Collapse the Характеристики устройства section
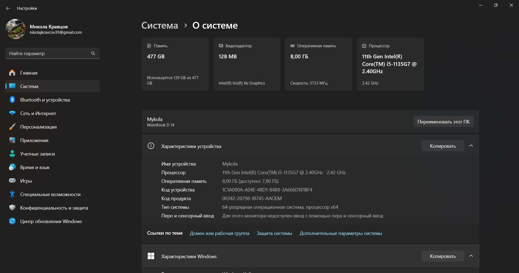 pyautogui.click(x=471, y=146)
